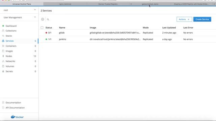This screenshot has height=121, width=216.
Task: Toggle the select-all services checkbox
Action: coord(42,28)
